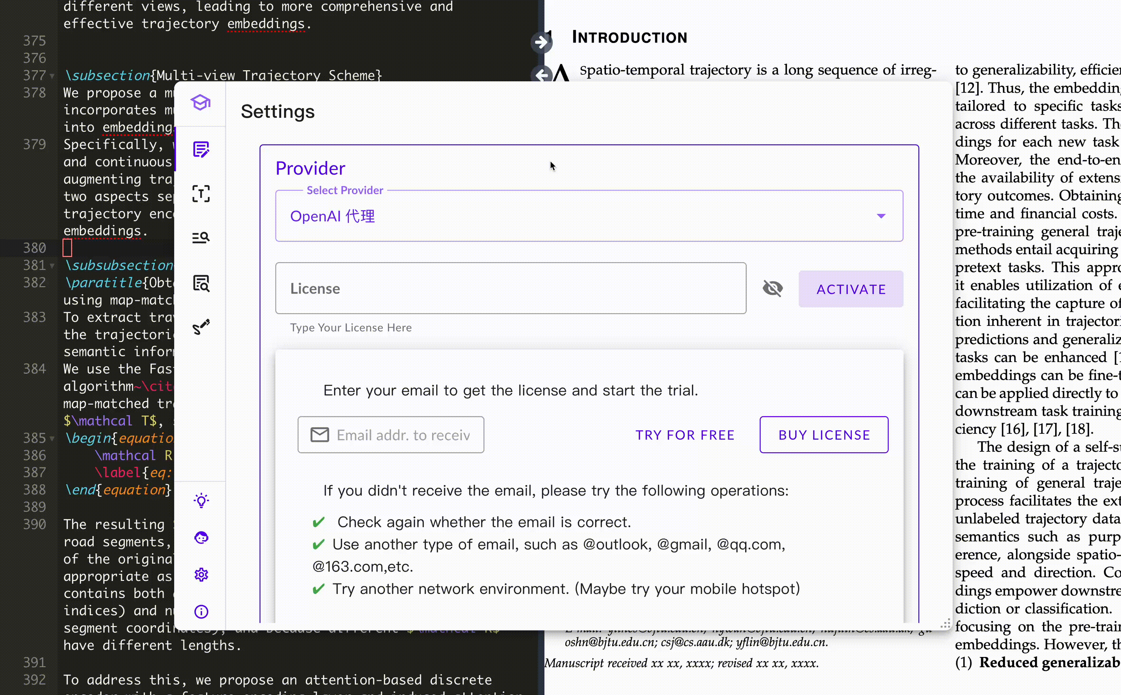This screenshot has width=1121, height=695.
Task: Collapse the equation fold at line 385
Action: coord(52,438)
